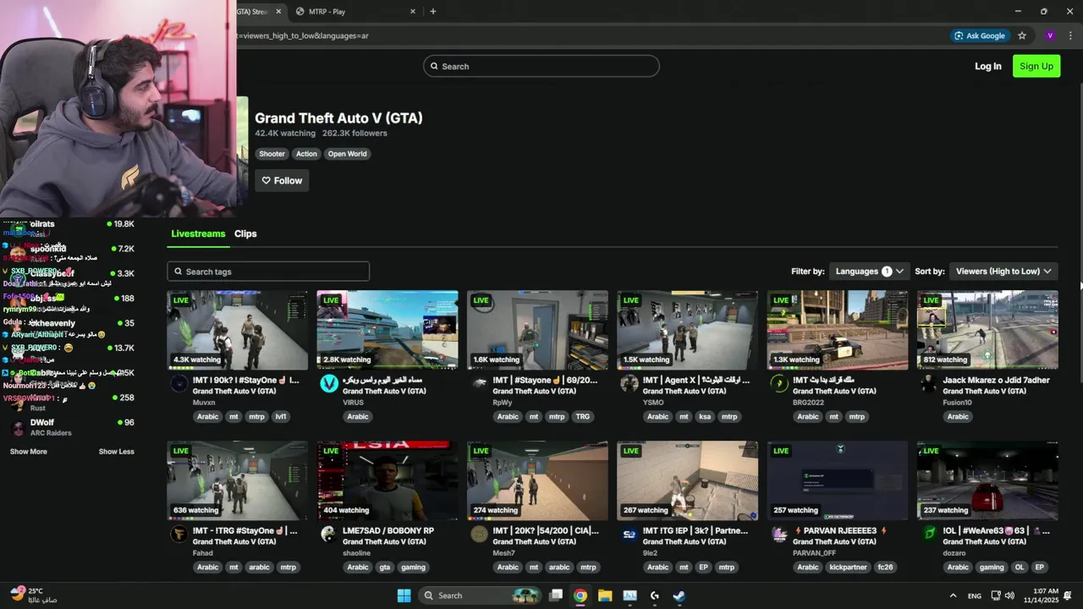The width and height of the screenshot is (1083, 609).
Task: Click the OL tag under dozaro stream
Action: click(1020, 567)
